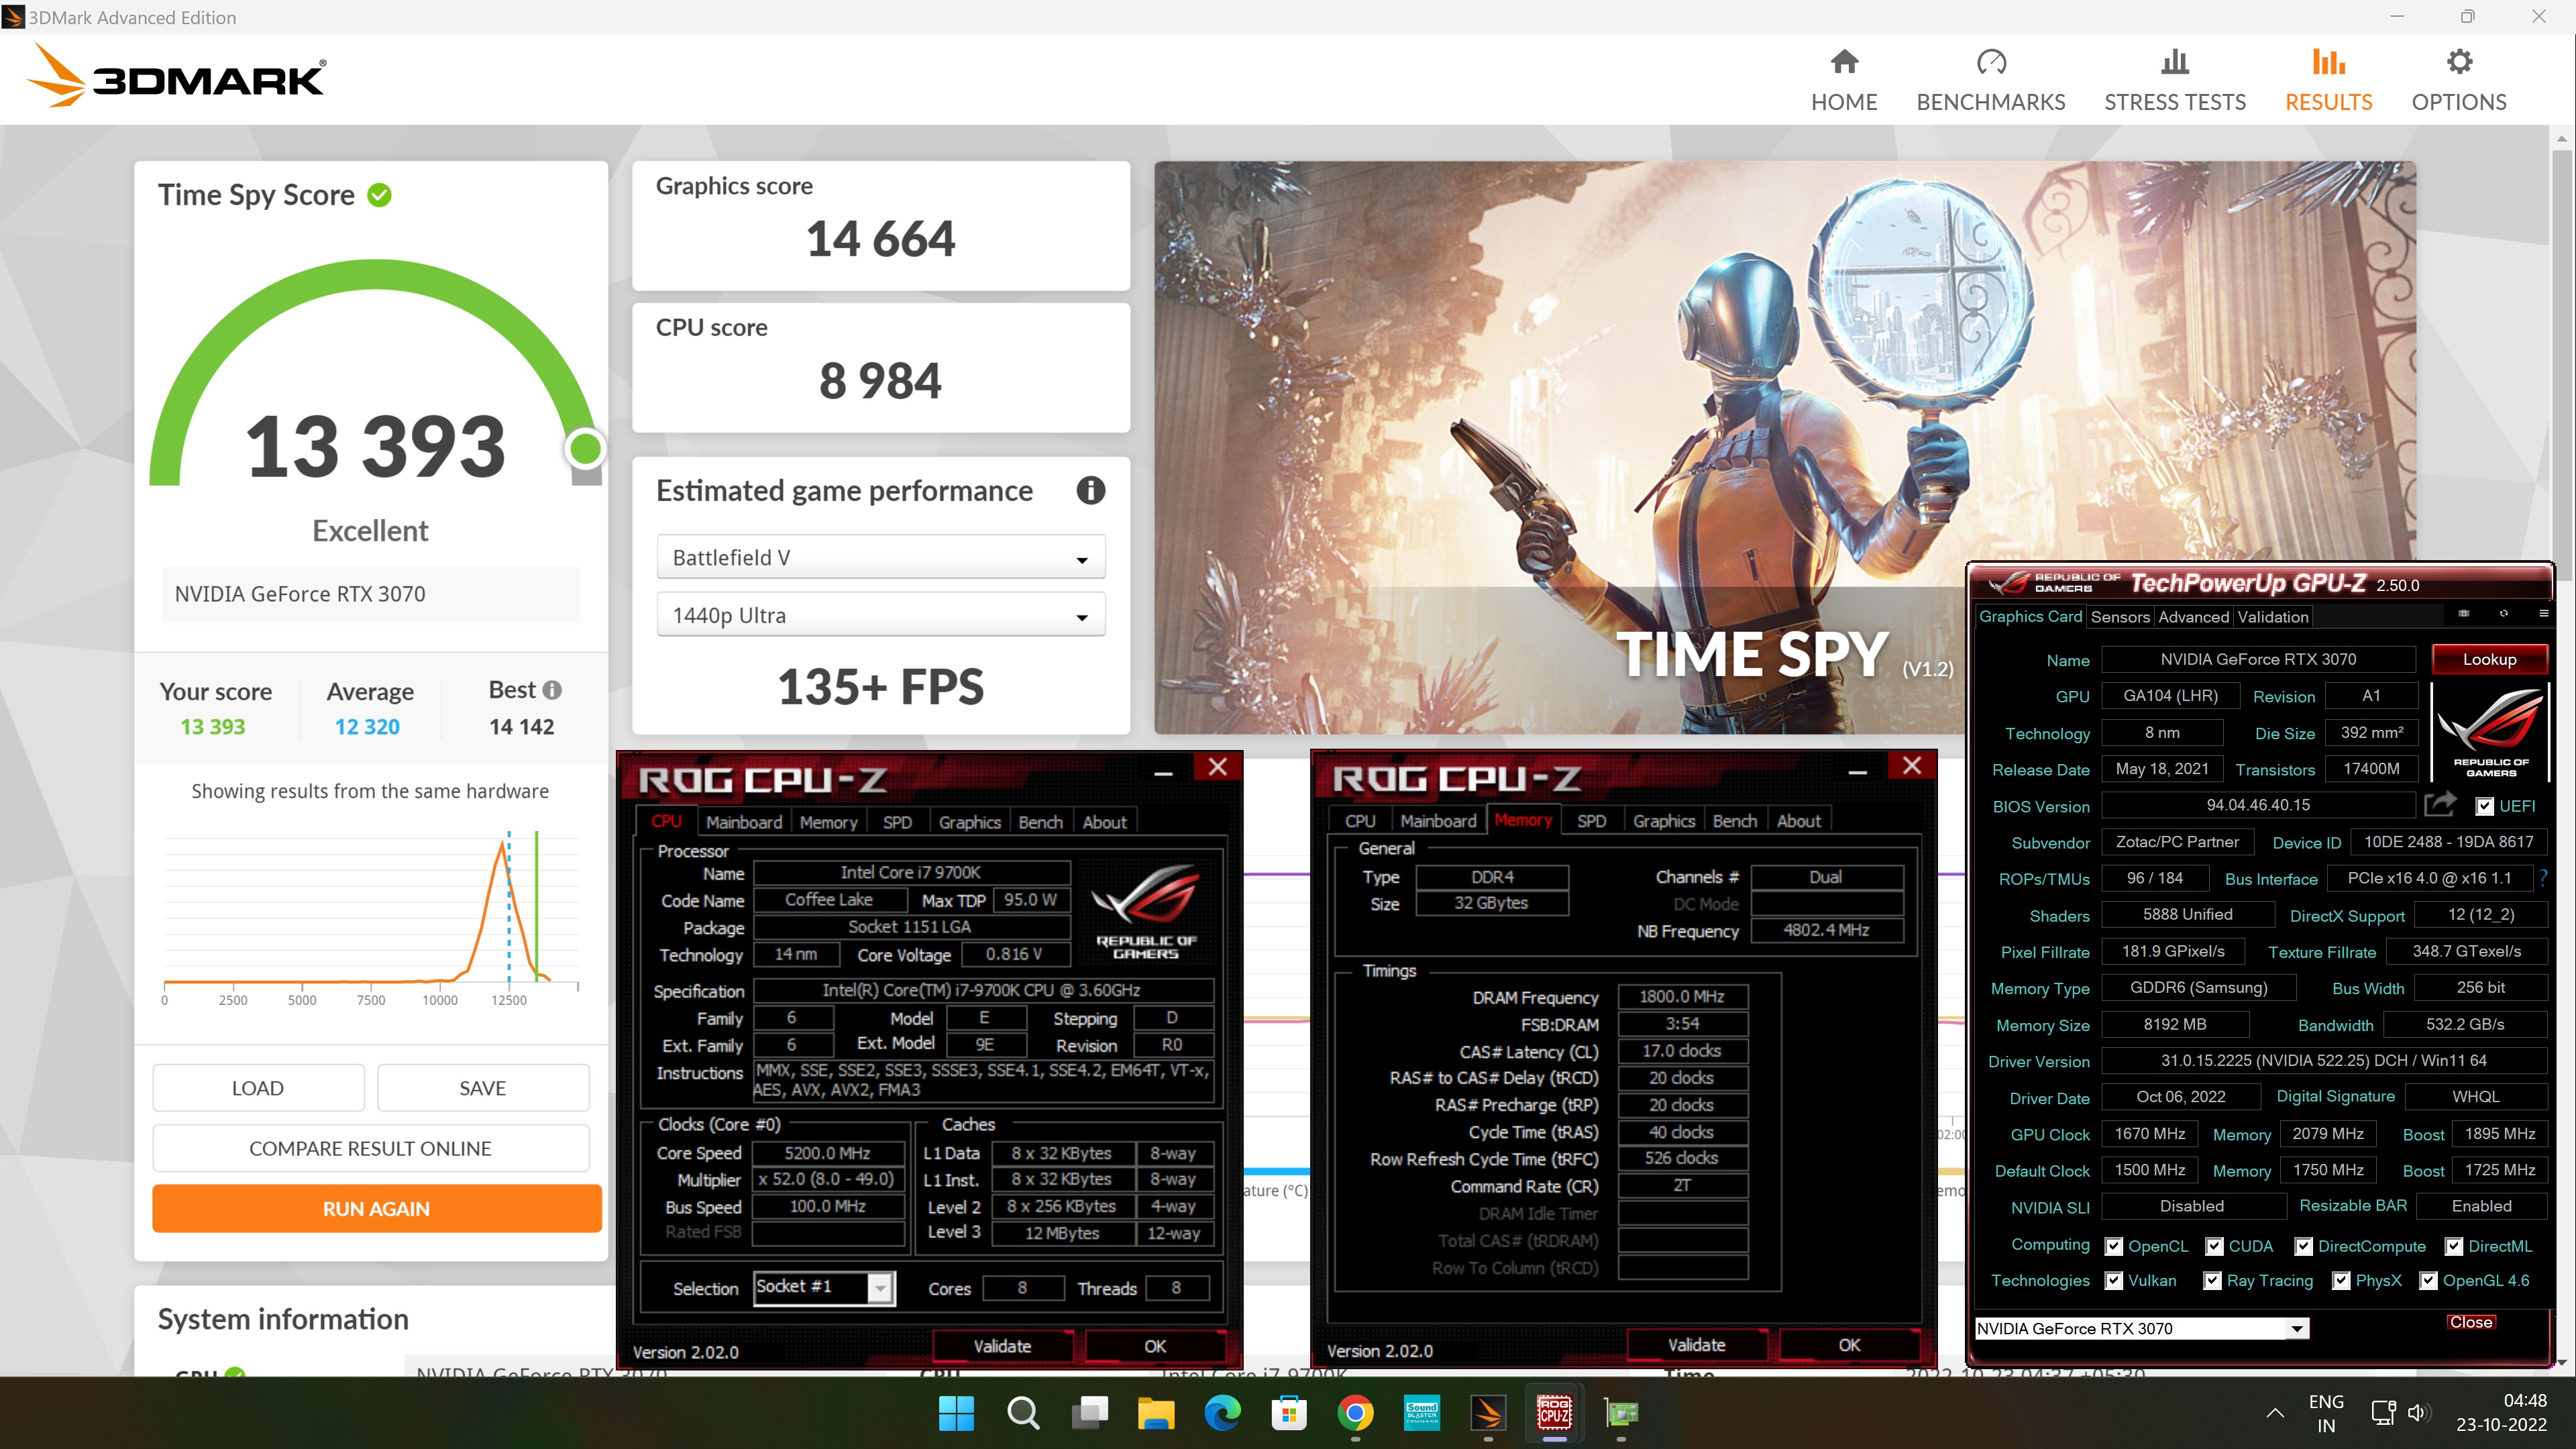
Task: Open the Bench tab in the CPU-Z CPU window
Action: [1040, 822]
